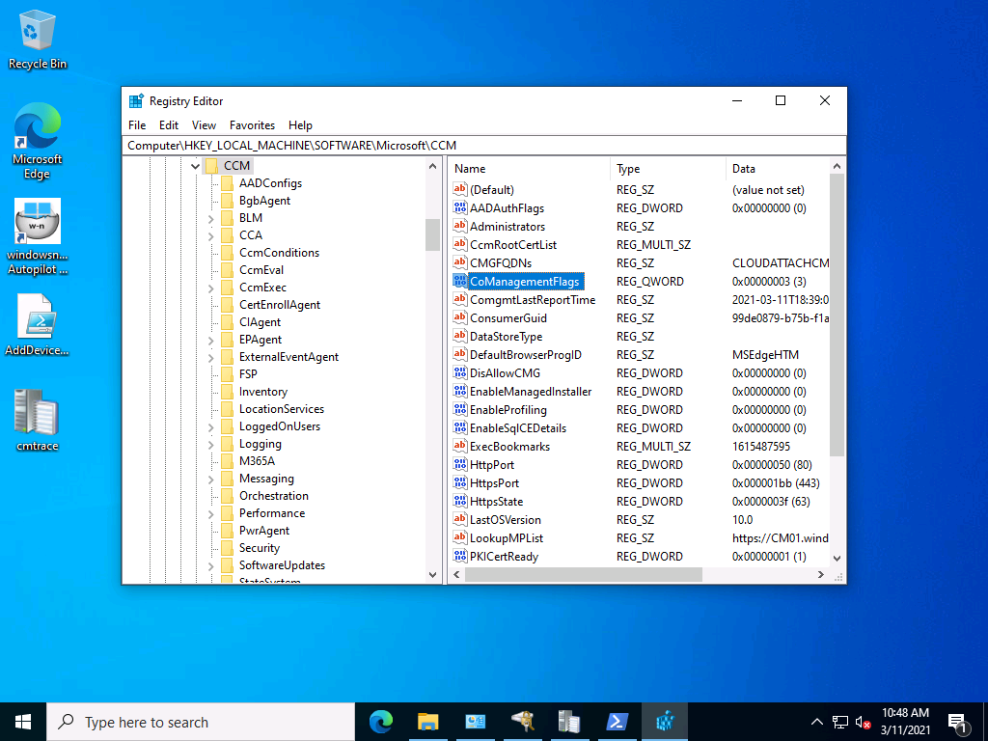The height and width of the screenshot is (741, 988).
Task: Open Edge from the taskbar
Action: (381, 722)
